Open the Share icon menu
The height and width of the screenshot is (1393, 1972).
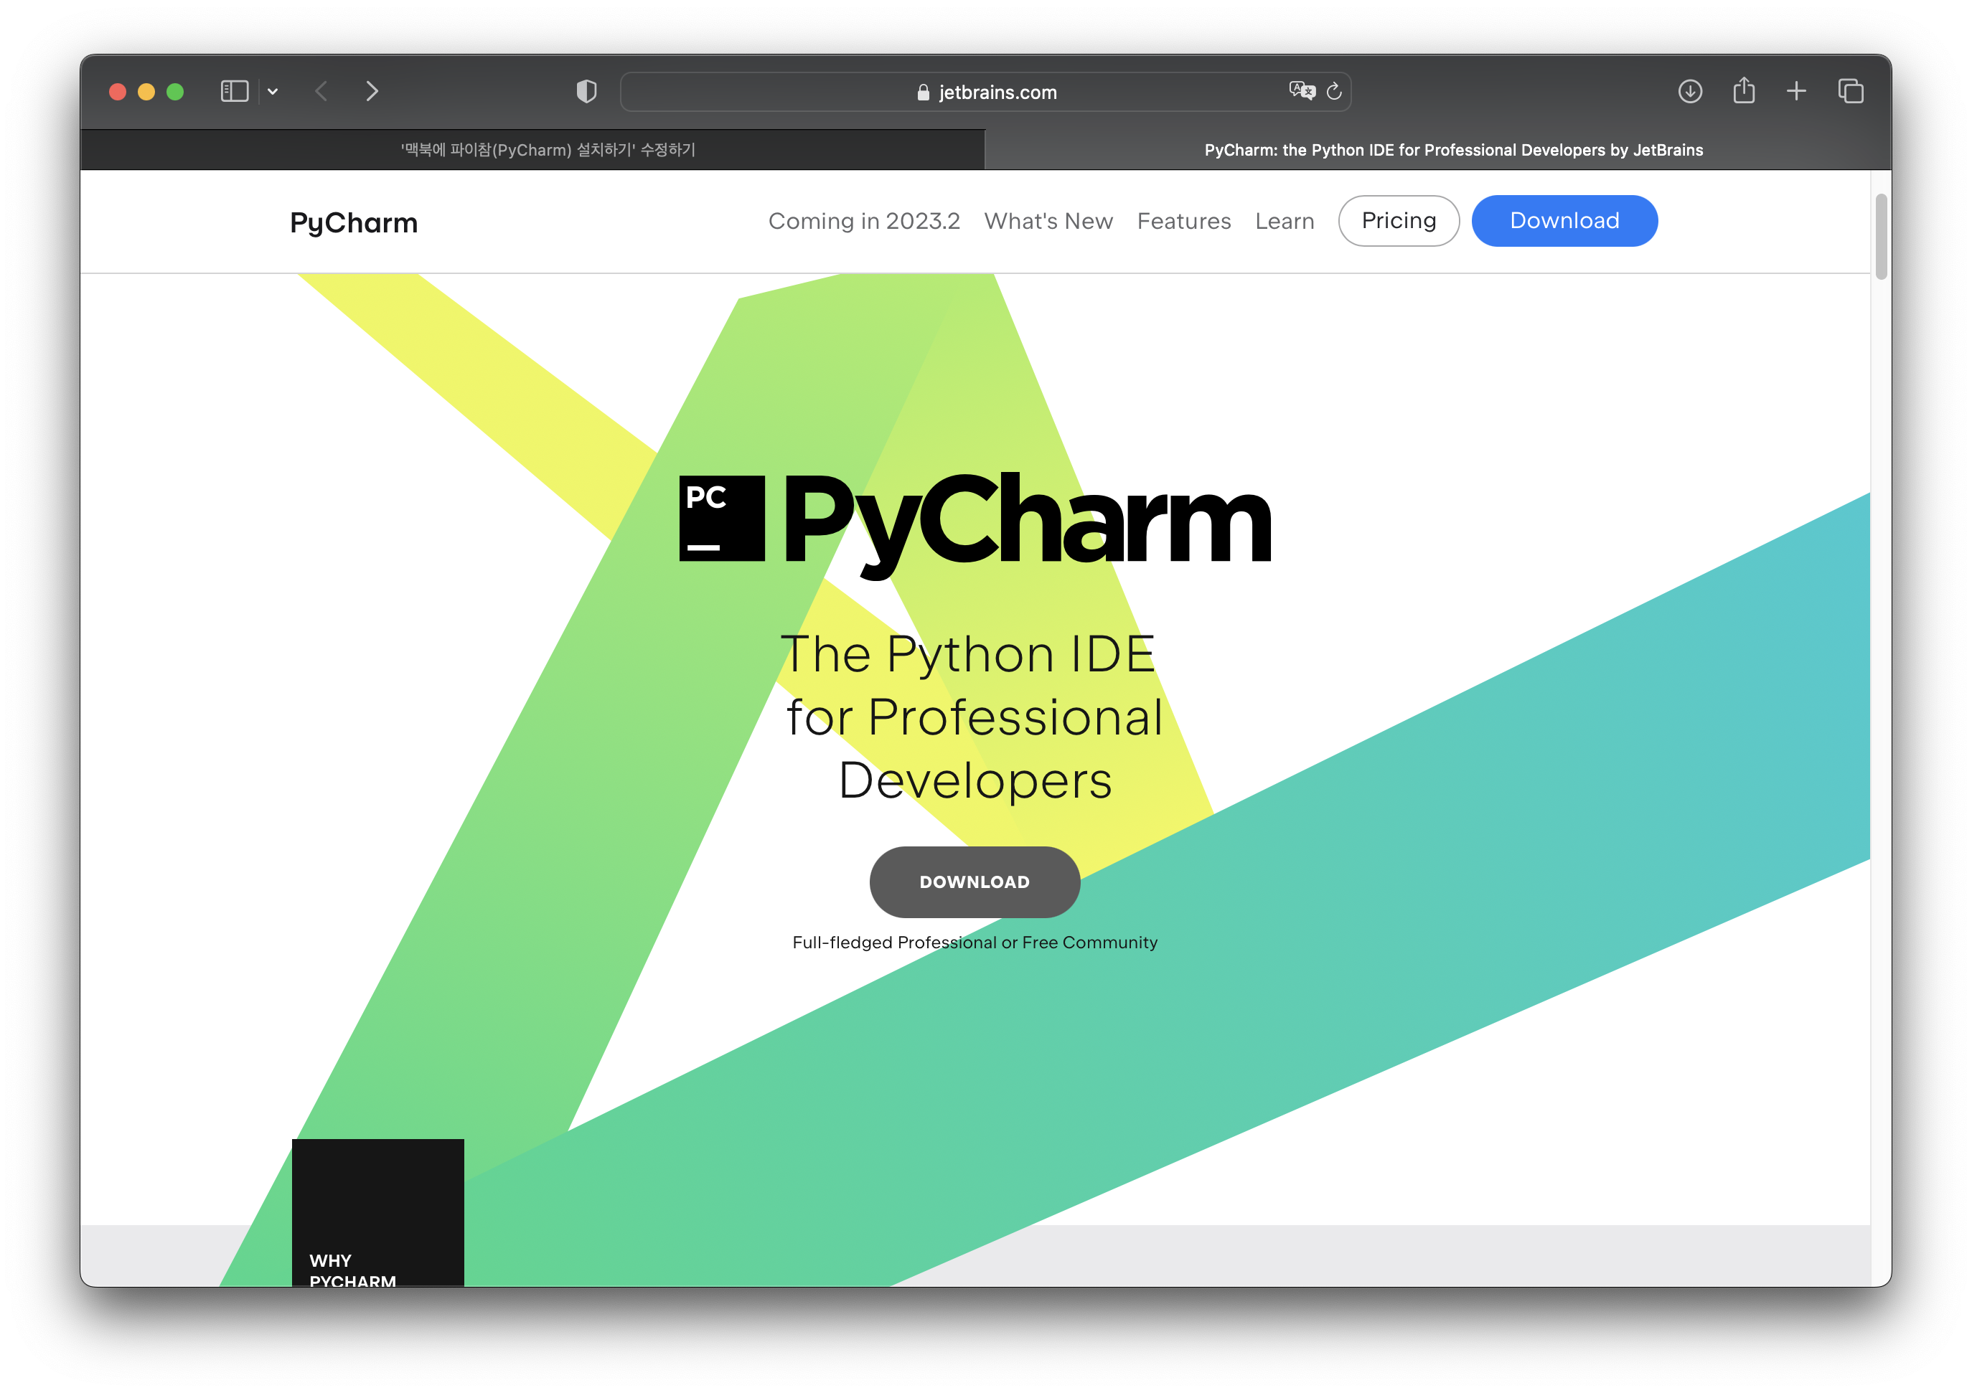pos(1744,91)
